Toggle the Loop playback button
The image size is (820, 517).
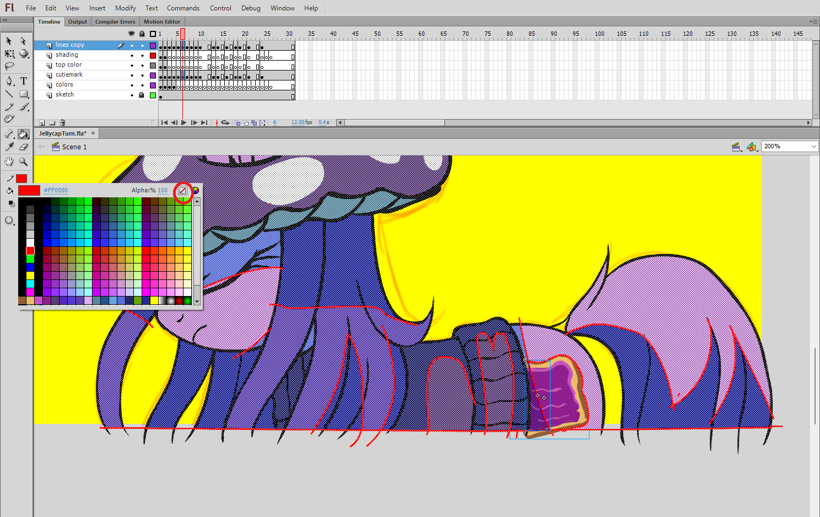click(x=225, y=123)
